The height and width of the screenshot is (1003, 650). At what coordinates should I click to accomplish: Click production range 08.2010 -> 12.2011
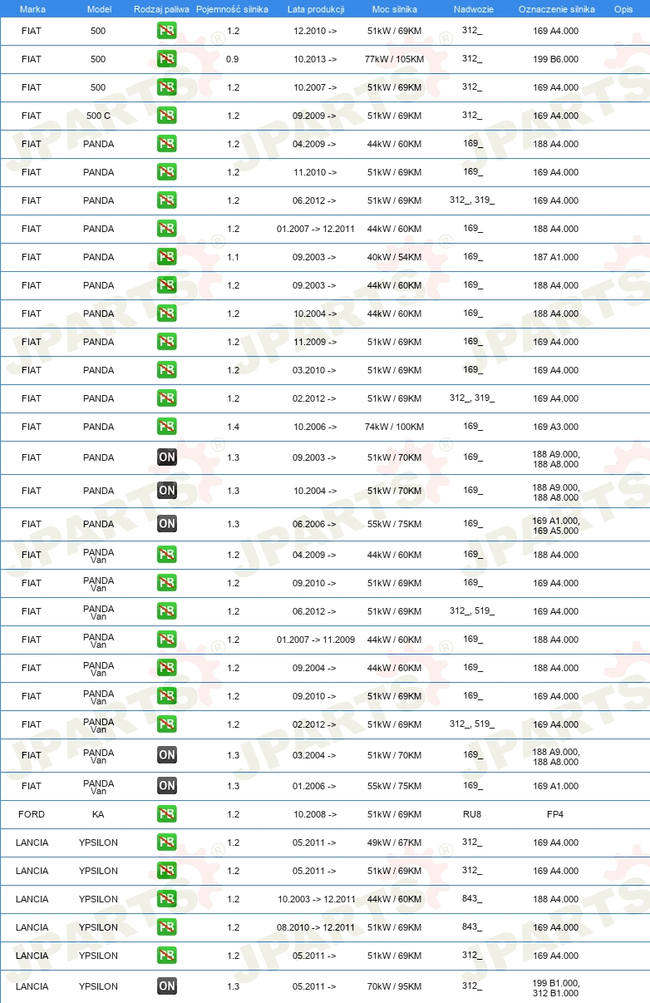(x=316, y=927)
